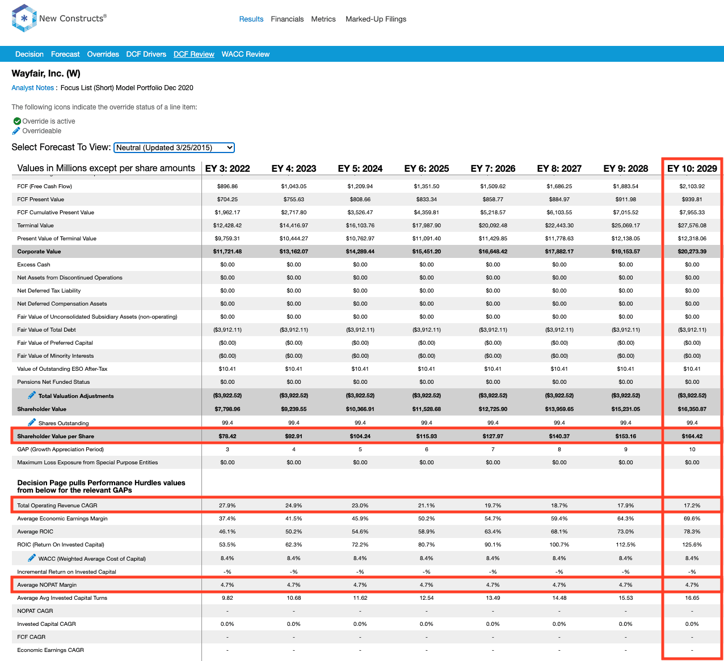Open the Marked-Up Filings menu
The width and height of the screenshot is (724, 661).
[376, 19]
